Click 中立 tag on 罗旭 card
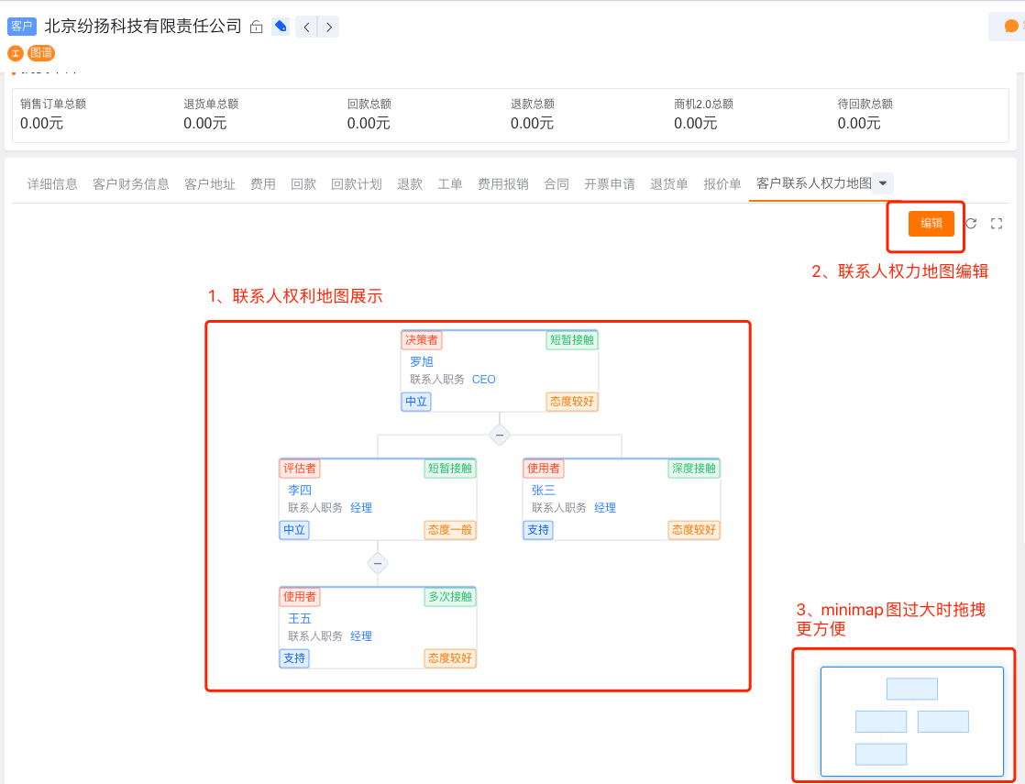Viewport: 1025px width, 784px height. point(415,402)
